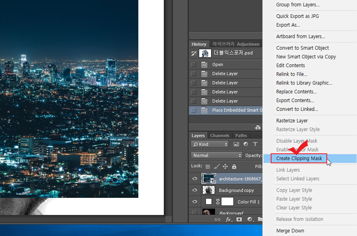Choose Edit Contents menu entry
The image size is (357, 236).
click(291, 66)
